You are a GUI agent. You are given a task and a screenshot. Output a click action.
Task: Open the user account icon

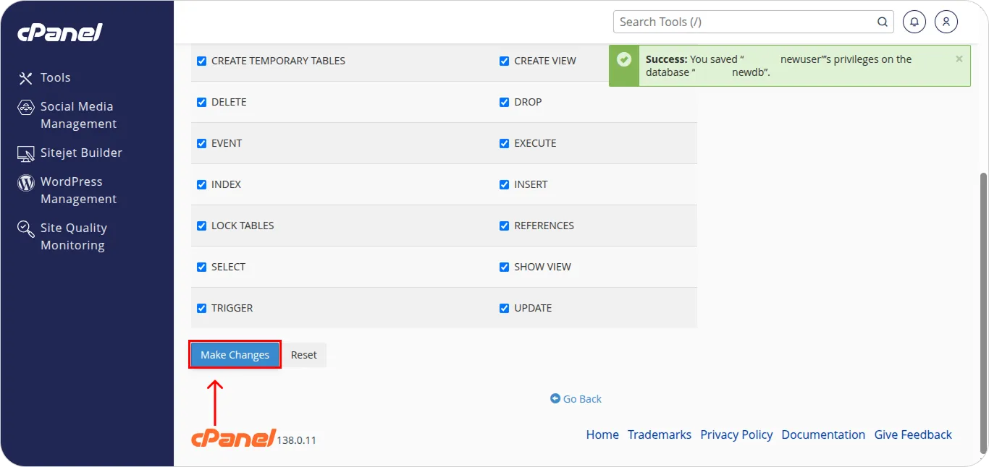click(946, 22)
